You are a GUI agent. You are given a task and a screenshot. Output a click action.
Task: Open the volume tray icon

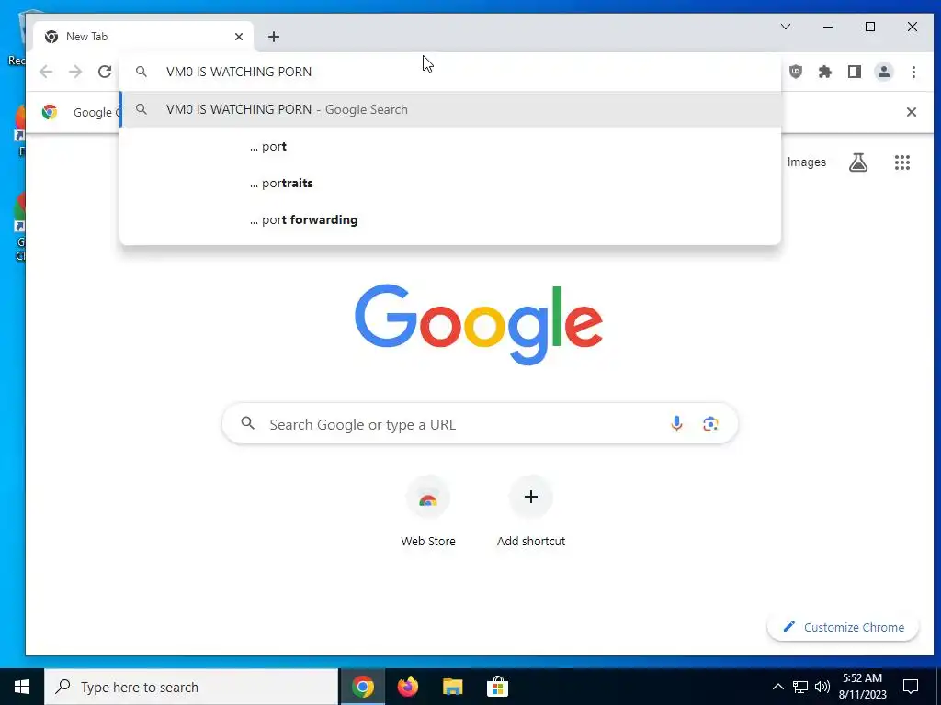tap(822, 687)
